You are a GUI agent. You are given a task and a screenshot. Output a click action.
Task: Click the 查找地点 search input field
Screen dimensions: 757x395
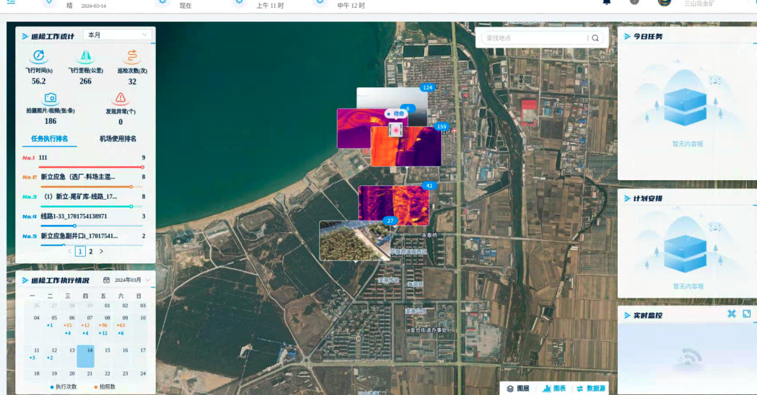534,38
